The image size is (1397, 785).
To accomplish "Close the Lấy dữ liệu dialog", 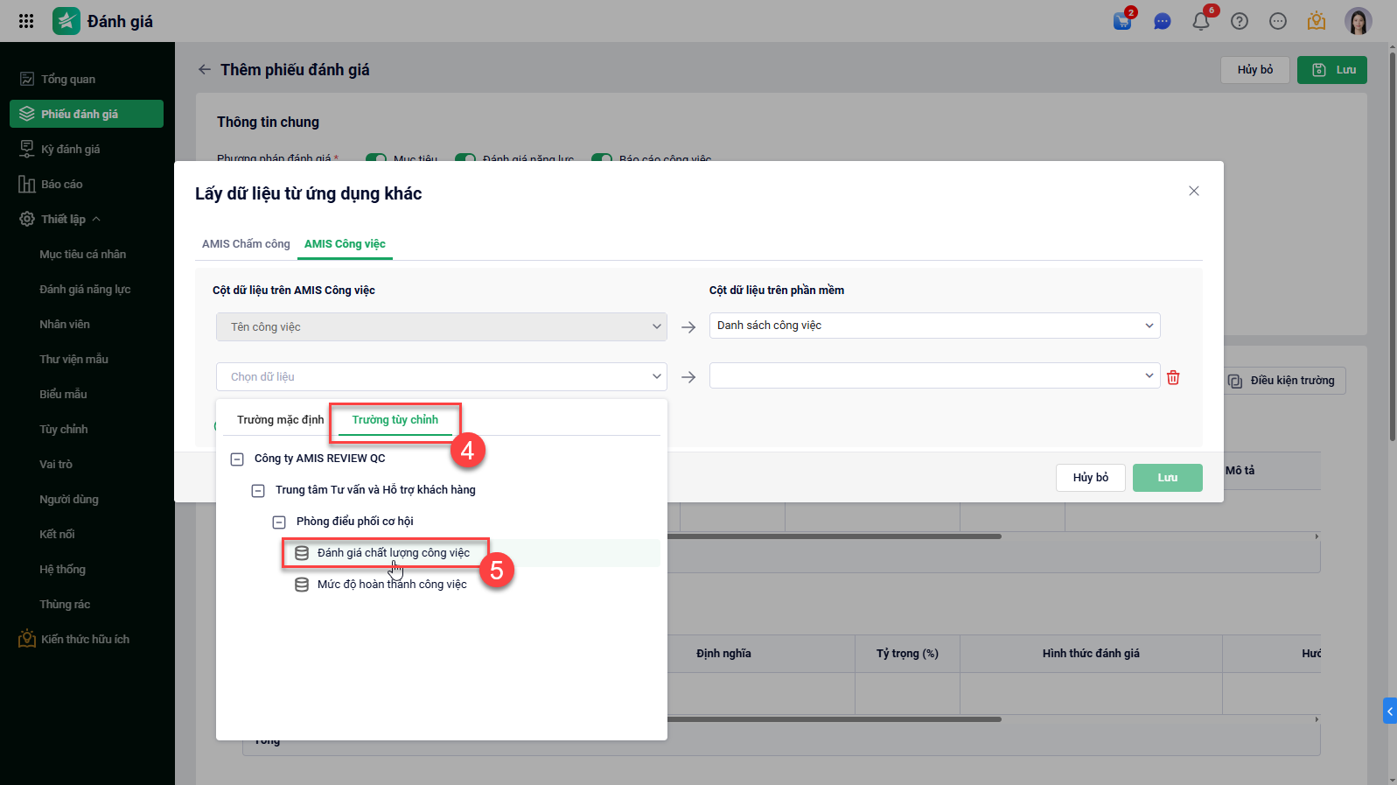I will click(1194, 191).
